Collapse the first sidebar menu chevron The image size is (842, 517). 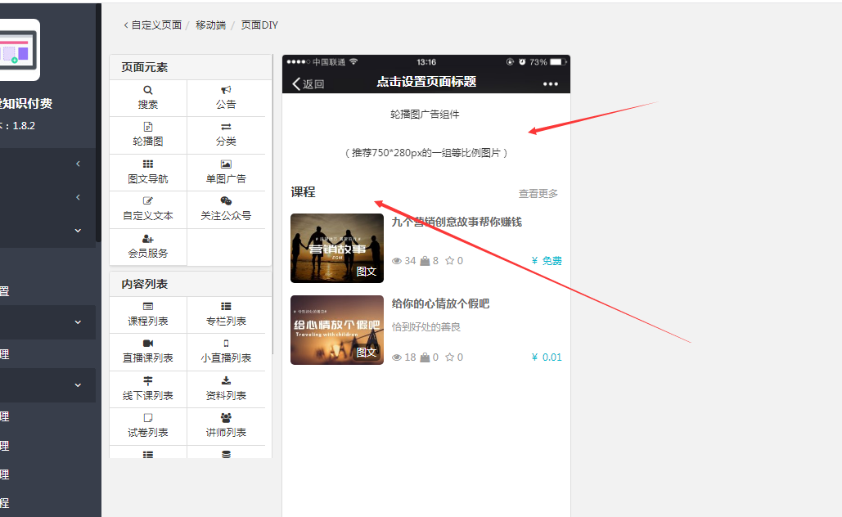click(78, 164)
